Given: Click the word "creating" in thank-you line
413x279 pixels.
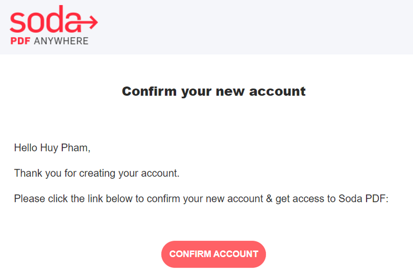Looking at the screenshot, I should 97,173.
